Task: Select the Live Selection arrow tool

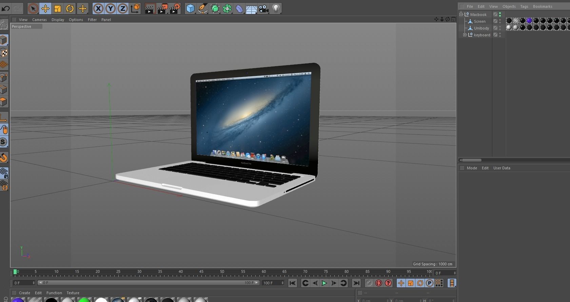Action: 33,8
